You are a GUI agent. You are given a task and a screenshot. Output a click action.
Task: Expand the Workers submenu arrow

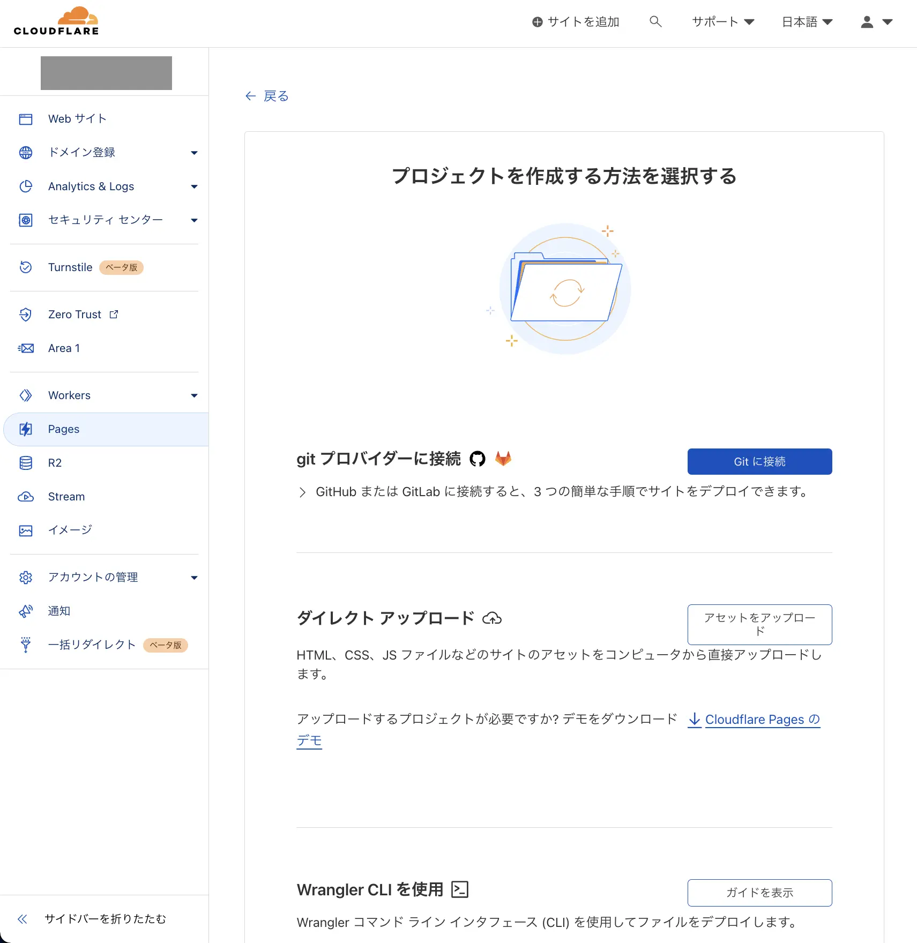[x=194, y=396]
